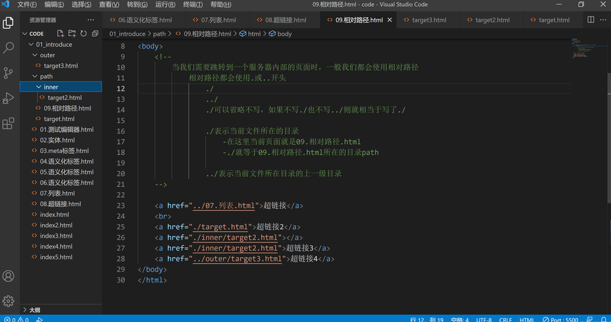Collapse the path folder
The height and width of the screenshot is (322, 611).
tap(35, 76)
